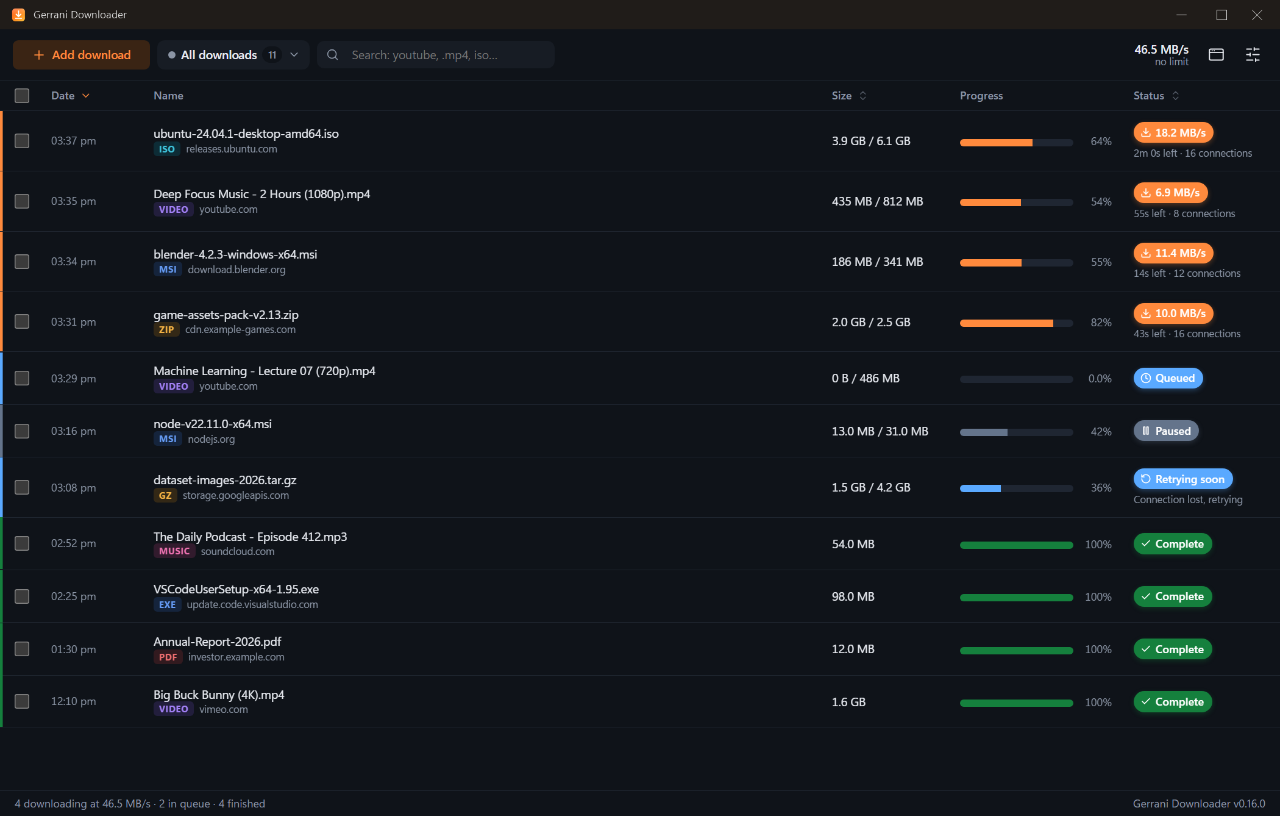The width and height of the screenshot is (1280, 816).
Task: Sort by the Size column header
Action: 849,96
